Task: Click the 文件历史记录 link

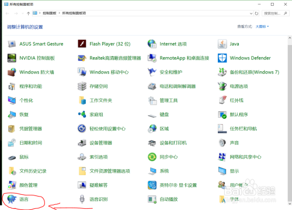Action: 33,171
